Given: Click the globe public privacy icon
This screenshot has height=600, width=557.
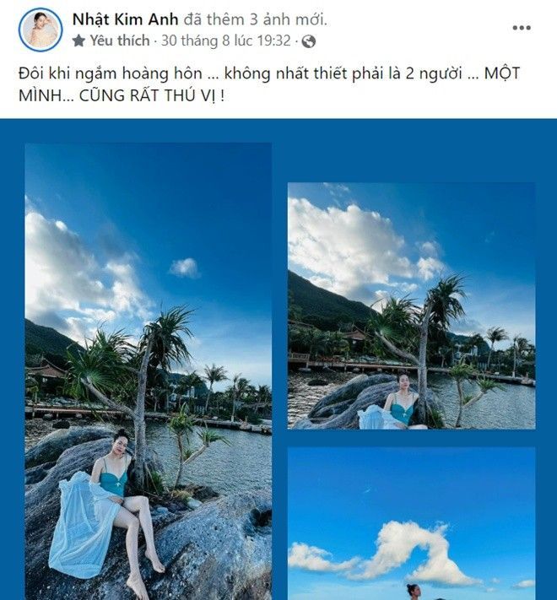Looking at the screenshot, I should (x=309, y=41).
